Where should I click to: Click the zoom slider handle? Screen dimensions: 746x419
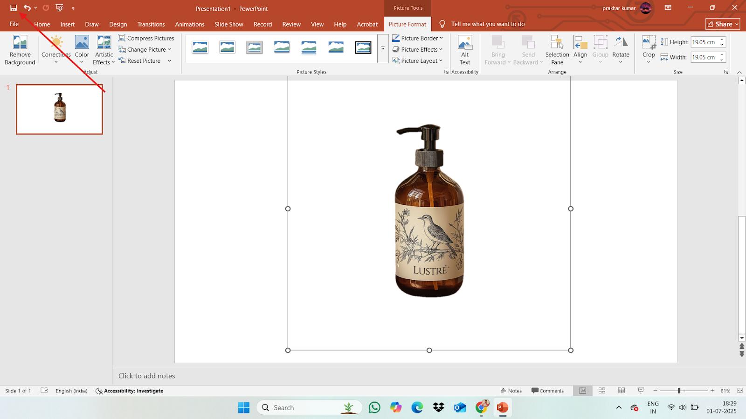(679, 391)
